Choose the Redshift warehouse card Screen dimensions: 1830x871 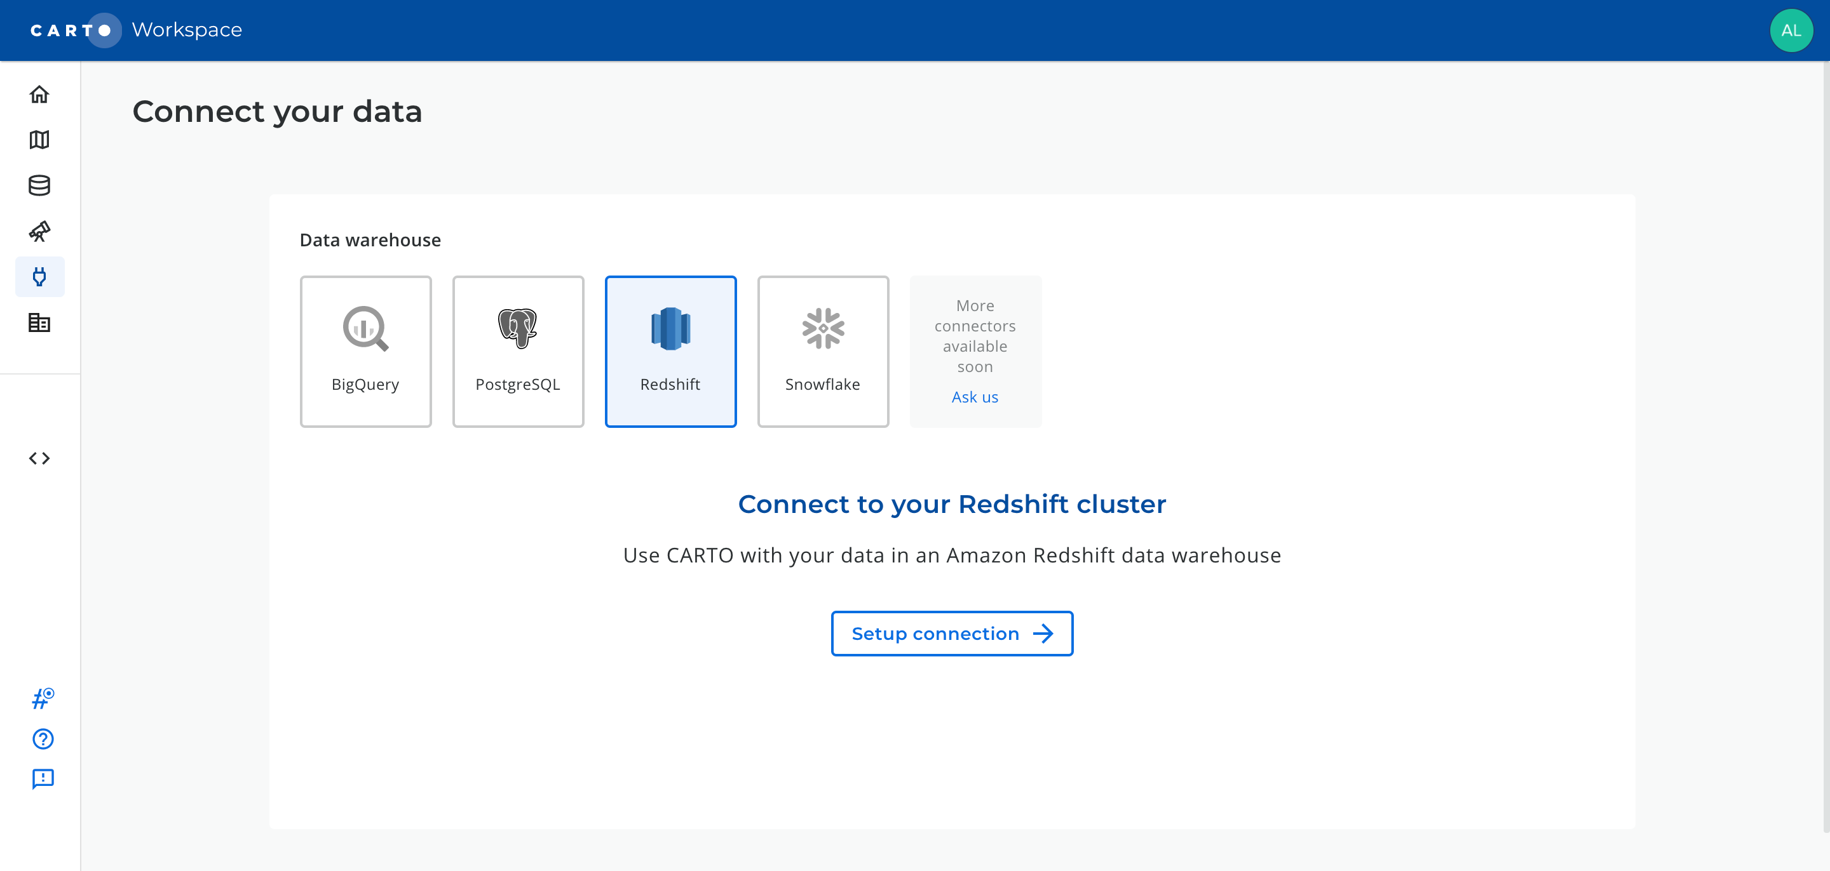(670, 351)
